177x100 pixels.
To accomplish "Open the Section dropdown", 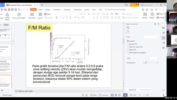I will [49, 18].
